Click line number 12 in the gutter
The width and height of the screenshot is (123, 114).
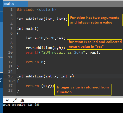(11, 62)
